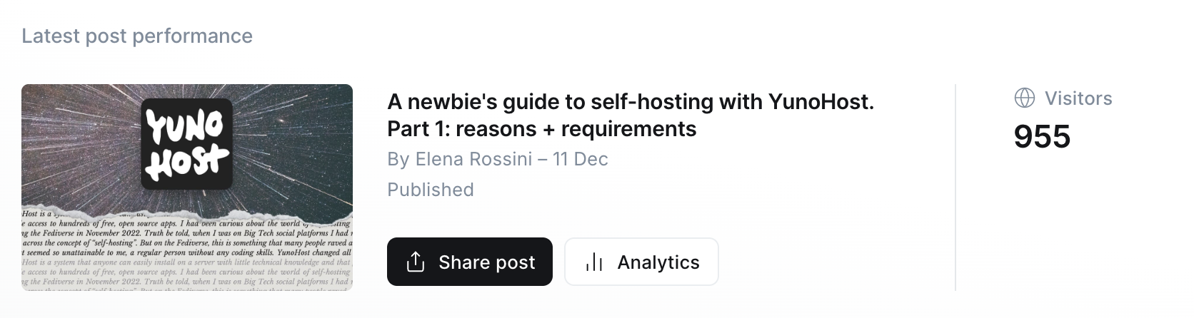Viewport: 1194px width, 318px height.
Task: Click the Published status text
Action: [431, 190]
